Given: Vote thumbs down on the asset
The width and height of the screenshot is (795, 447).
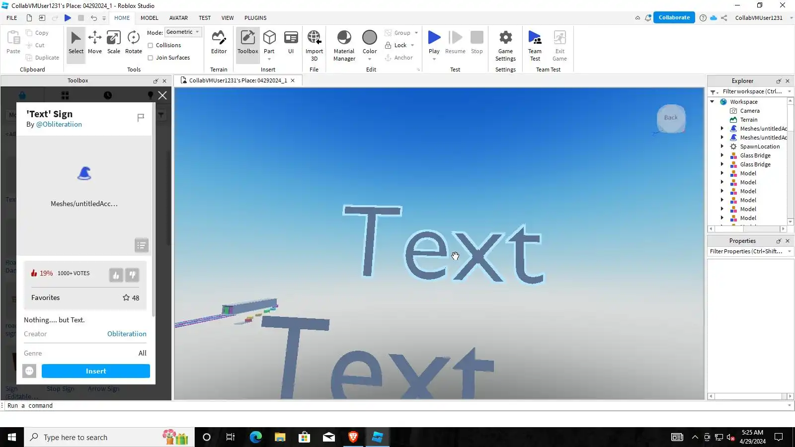Looking at the screenshot, I should pyautogui.click(x=132, y=275).
